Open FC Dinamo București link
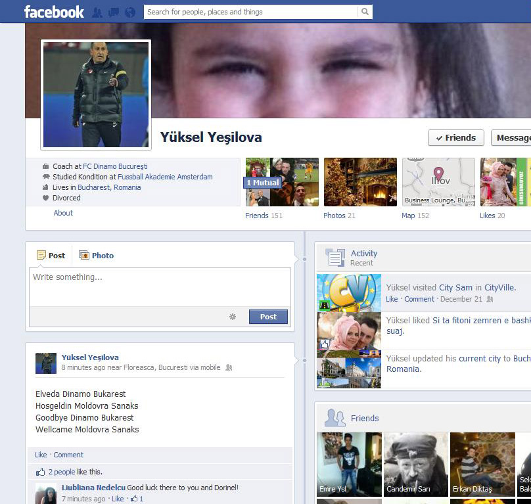Screen dimensions: 531x504 point(115,166)
